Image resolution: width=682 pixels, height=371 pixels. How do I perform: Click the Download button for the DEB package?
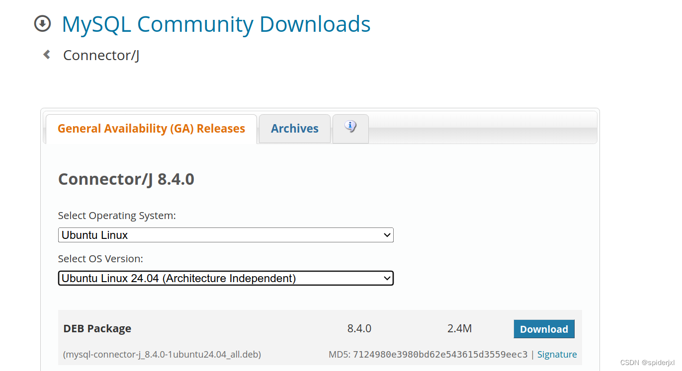(544, 329)
